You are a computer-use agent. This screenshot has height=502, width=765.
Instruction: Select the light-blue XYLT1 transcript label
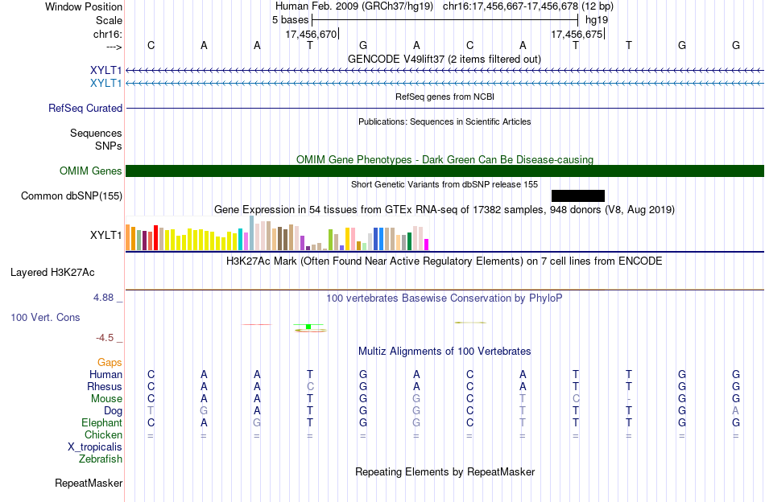105,83
